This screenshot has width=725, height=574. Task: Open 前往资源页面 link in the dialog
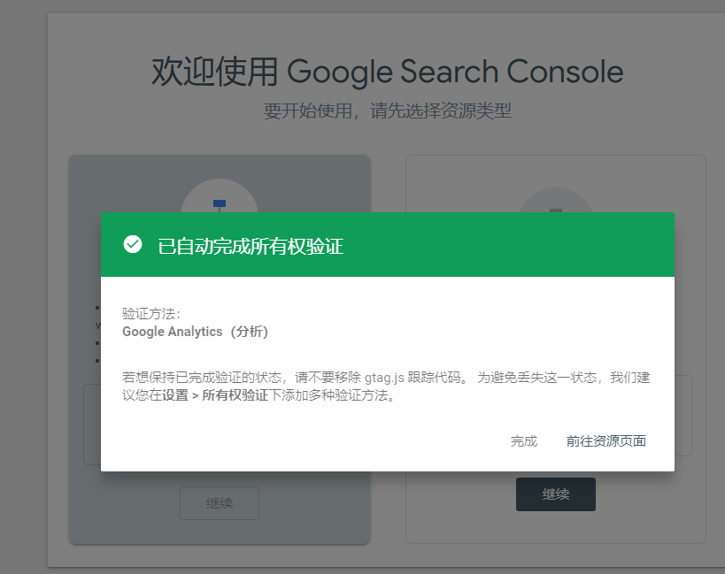click(x=605, y=441)
